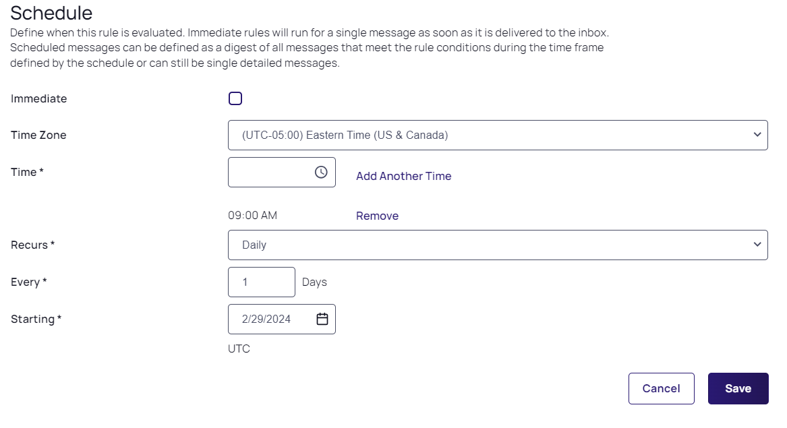
Task: Click the Immediate field label
Action: coord(39,99)
